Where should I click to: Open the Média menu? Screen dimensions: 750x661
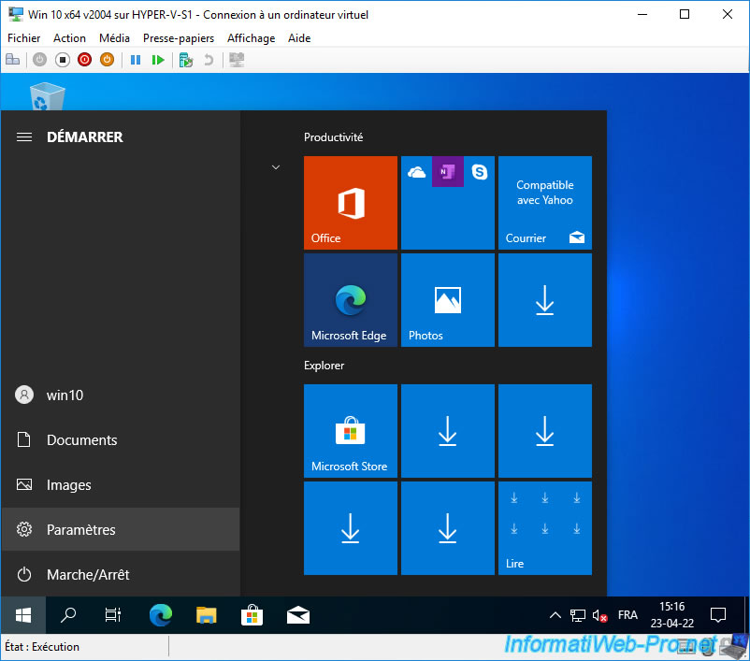(x=114, y=38)
